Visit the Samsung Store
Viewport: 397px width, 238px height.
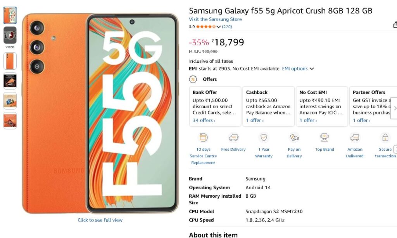pyautogui.click(x=215, y=19)
